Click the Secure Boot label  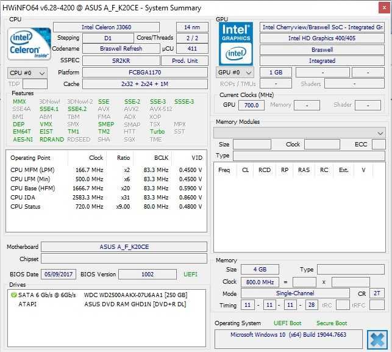[332, 323]
